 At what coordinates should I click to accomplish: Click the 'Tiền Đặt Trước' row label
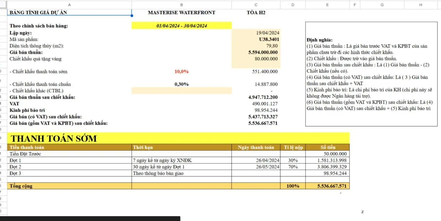[25, 154]
